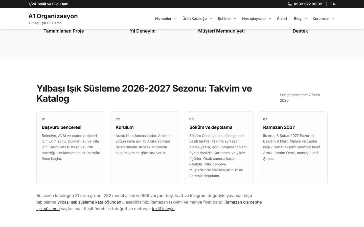Click the teklif isteyin link

click(163, 209)
